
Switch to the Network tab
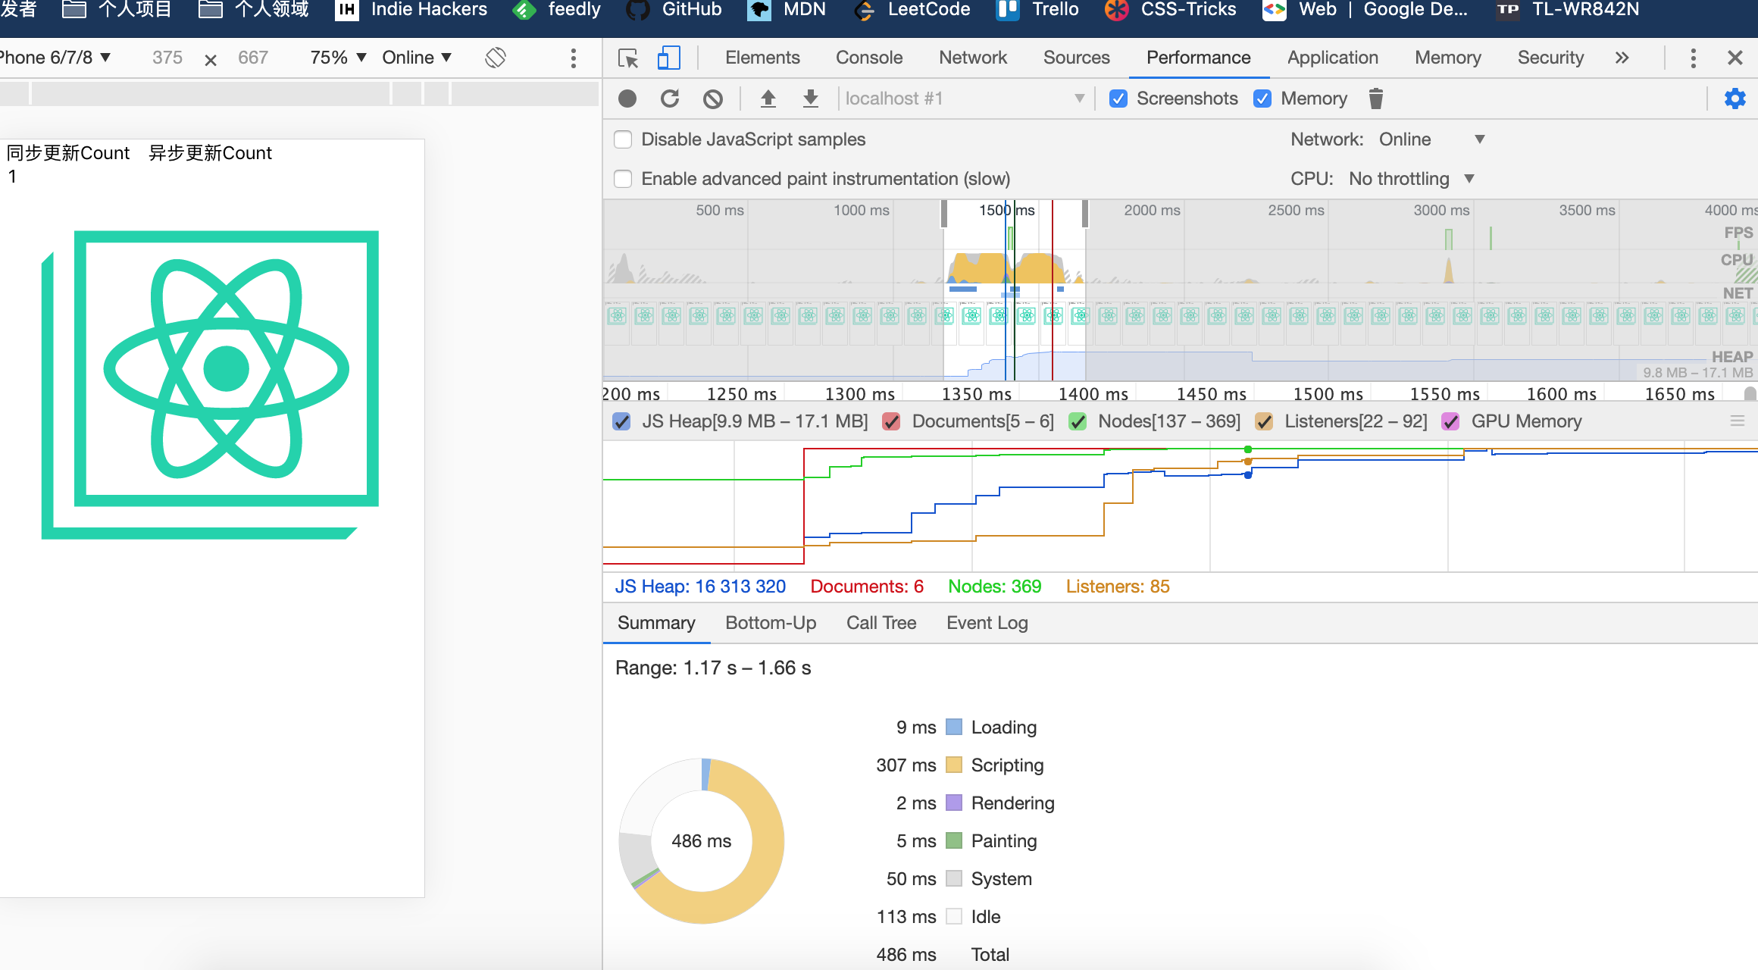[972, 58]
